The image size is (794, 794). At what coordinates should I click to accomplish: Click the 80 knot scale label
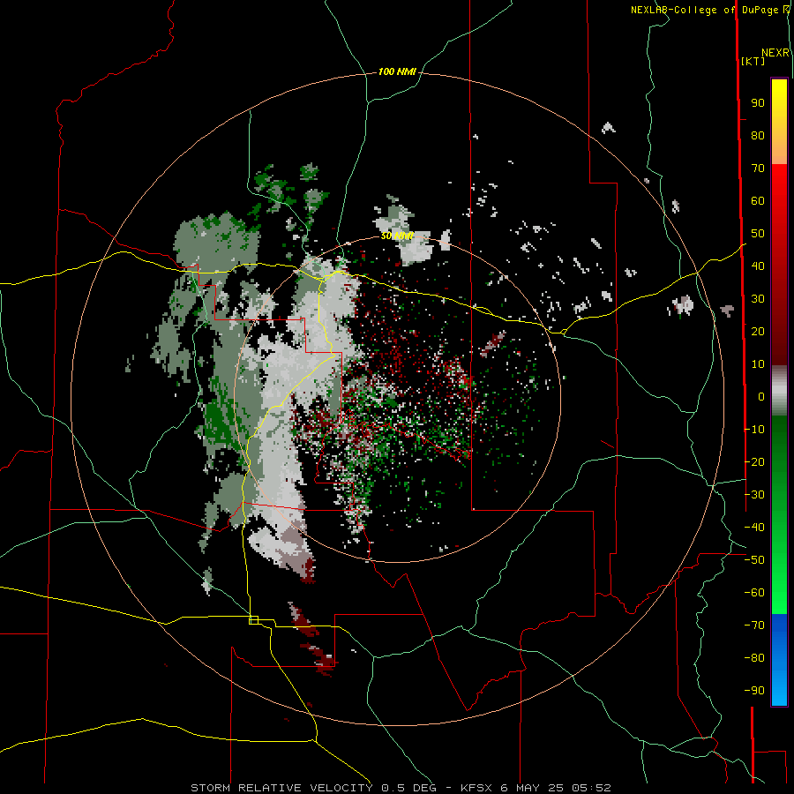click(758, 135)
